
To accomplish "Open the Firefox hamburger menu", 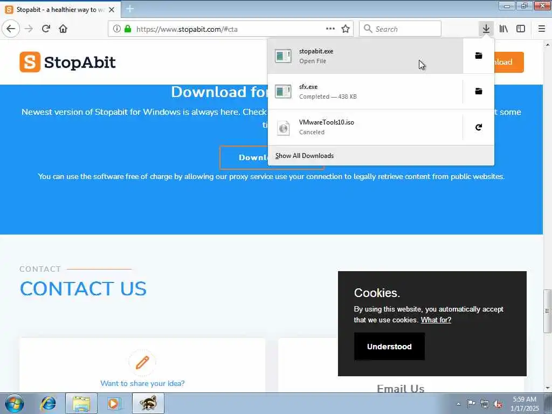I will point(542,29).
